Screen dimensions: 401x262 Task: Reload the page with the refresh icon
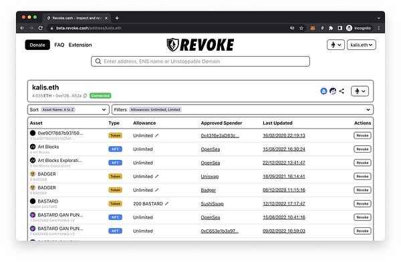[x=40, y=28]
